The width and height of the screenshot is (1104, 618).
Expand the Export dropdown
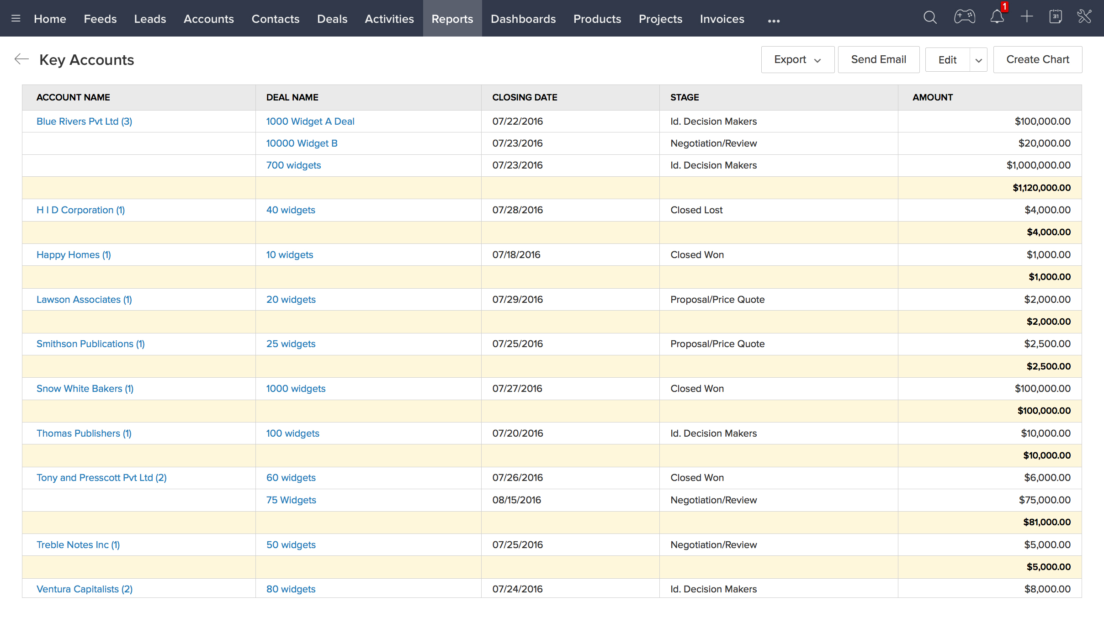(797, 60)
